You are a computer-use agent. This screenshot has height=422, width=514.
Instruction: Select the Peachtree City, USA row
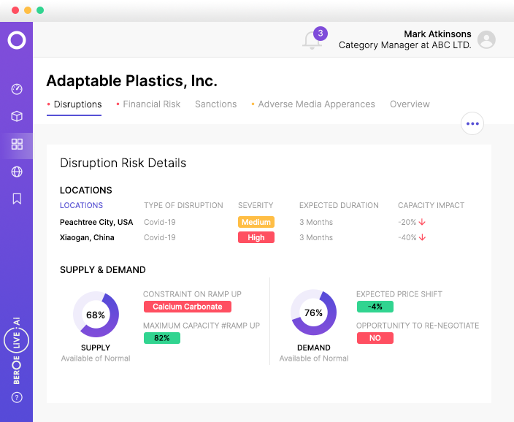point(96,222)
